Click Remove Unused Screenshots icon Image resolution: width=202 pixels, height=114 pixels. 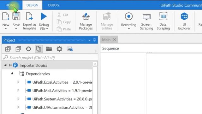tap(70, 49)
